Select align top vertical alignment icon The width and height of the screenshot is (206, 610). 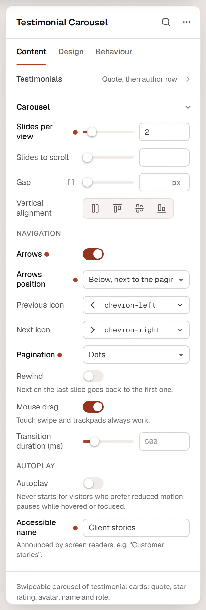click(117, 208)
